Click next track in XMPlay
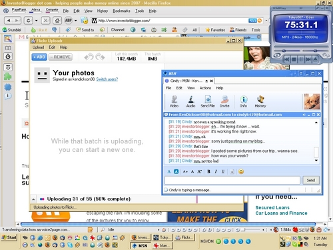Image resolution: width=333 pixels, height=250 pixels. (308, 59)
